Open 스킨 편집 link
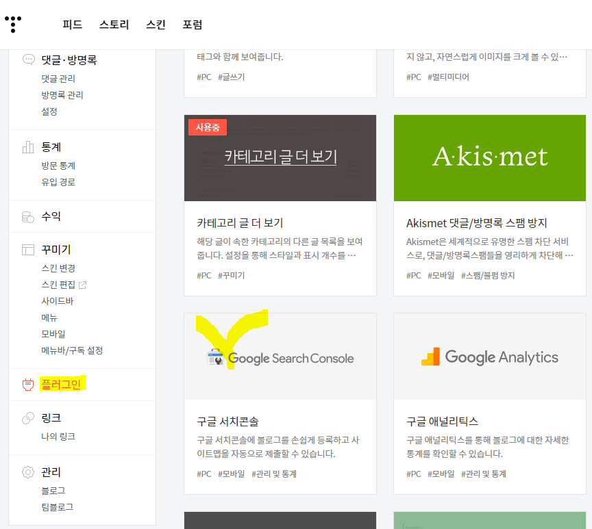This screenshot has height=529, width=592. click(58, 285)
